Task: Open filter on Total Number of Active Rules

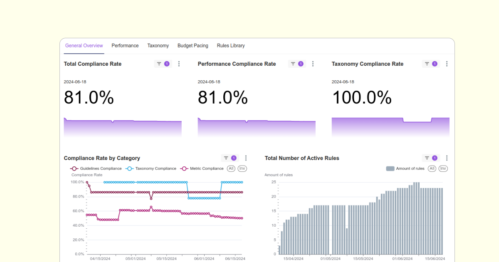Action: [x=430, y=158]
